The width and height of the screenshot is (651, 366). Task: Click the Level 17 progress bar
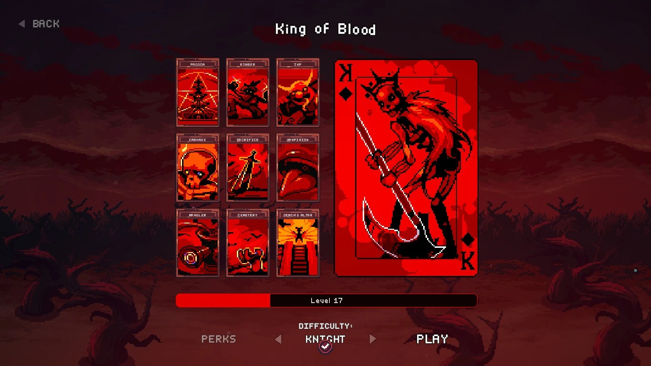(x=326, y=300)
